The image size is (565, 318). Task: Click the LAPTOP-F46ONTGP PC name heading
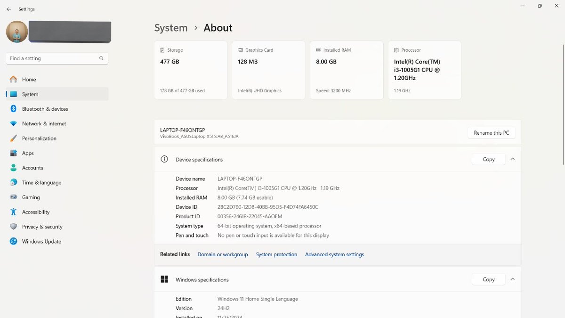(183, 130)
